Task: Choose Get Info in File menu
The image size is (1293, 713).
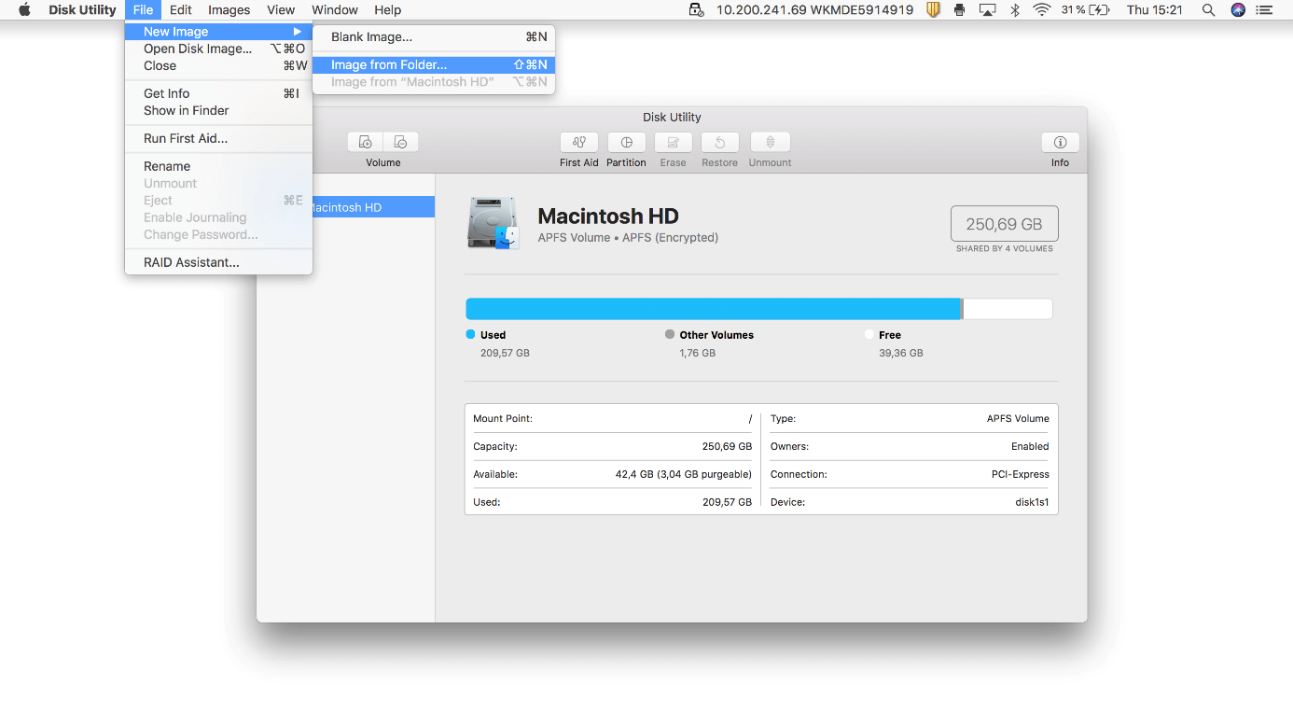Action: (218, 93)
